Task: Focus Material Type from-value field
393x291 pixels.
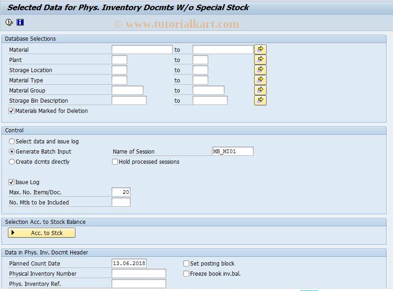Action: [x=119, y=80]
